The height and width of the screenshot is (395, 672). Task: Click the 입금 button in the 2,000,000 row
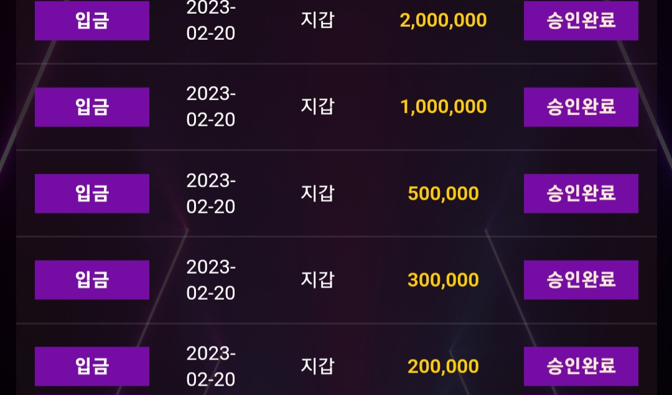(x=91, y=21)
